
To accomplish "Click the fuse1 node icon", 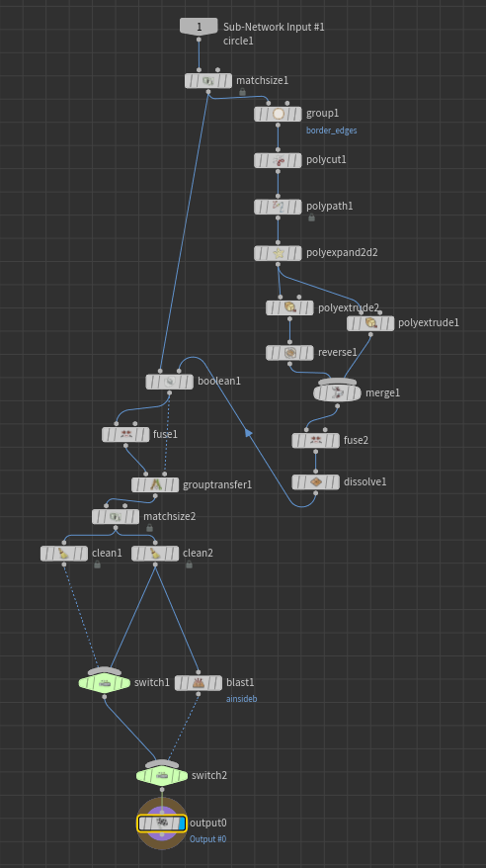I will [x=126, y=435].
